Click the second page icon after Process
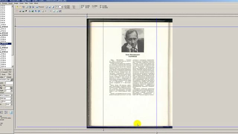 [49, 7]
